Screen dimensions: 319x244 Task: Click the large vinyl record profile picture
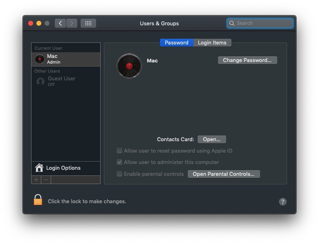[129, 66]
